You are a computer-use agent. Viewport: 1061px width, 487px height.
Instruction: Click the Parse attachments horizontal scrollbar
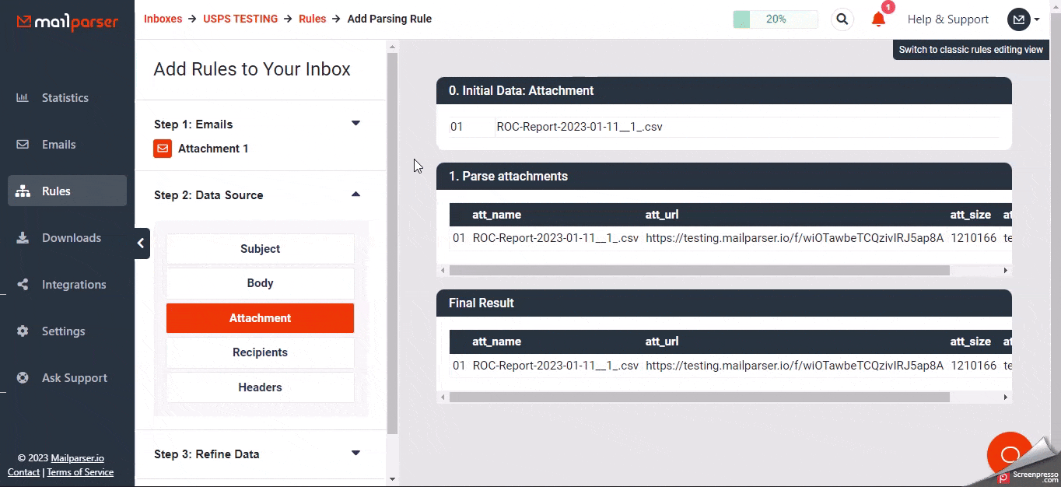click(699, 271)
